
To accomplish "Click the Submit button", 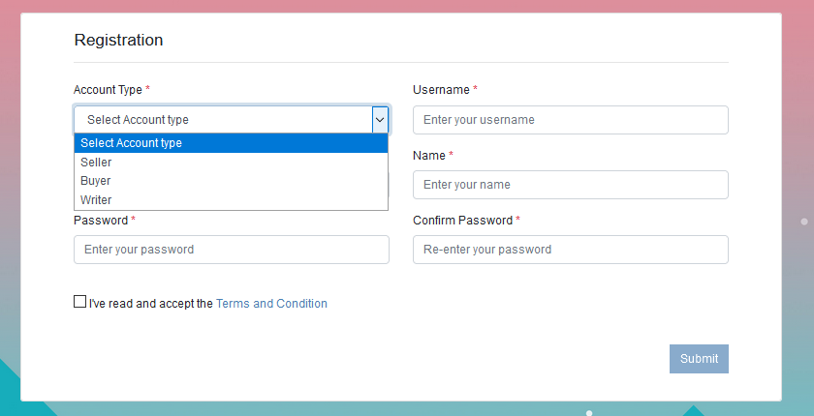I will coord(699,359).
